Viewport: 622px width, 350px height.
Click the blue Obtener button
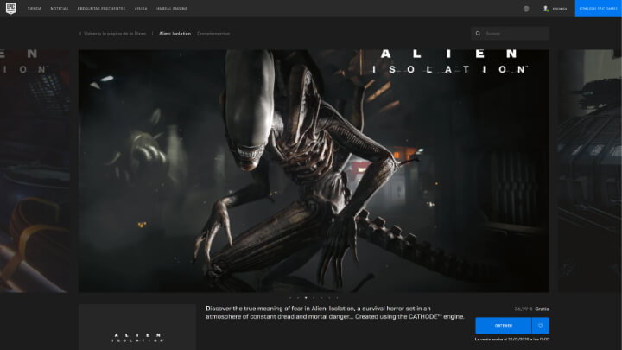(504, 326)
